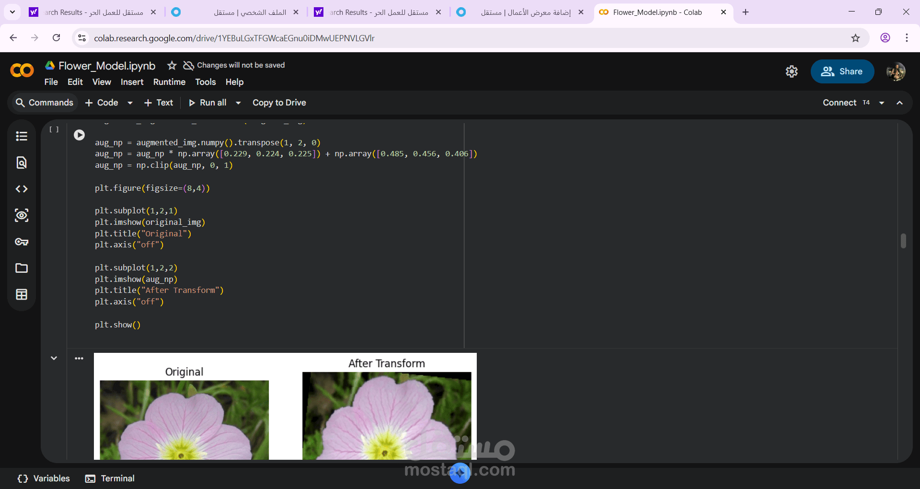Click the address bar URL
This screenshot has height=489, width=920.
click(234, 38)
